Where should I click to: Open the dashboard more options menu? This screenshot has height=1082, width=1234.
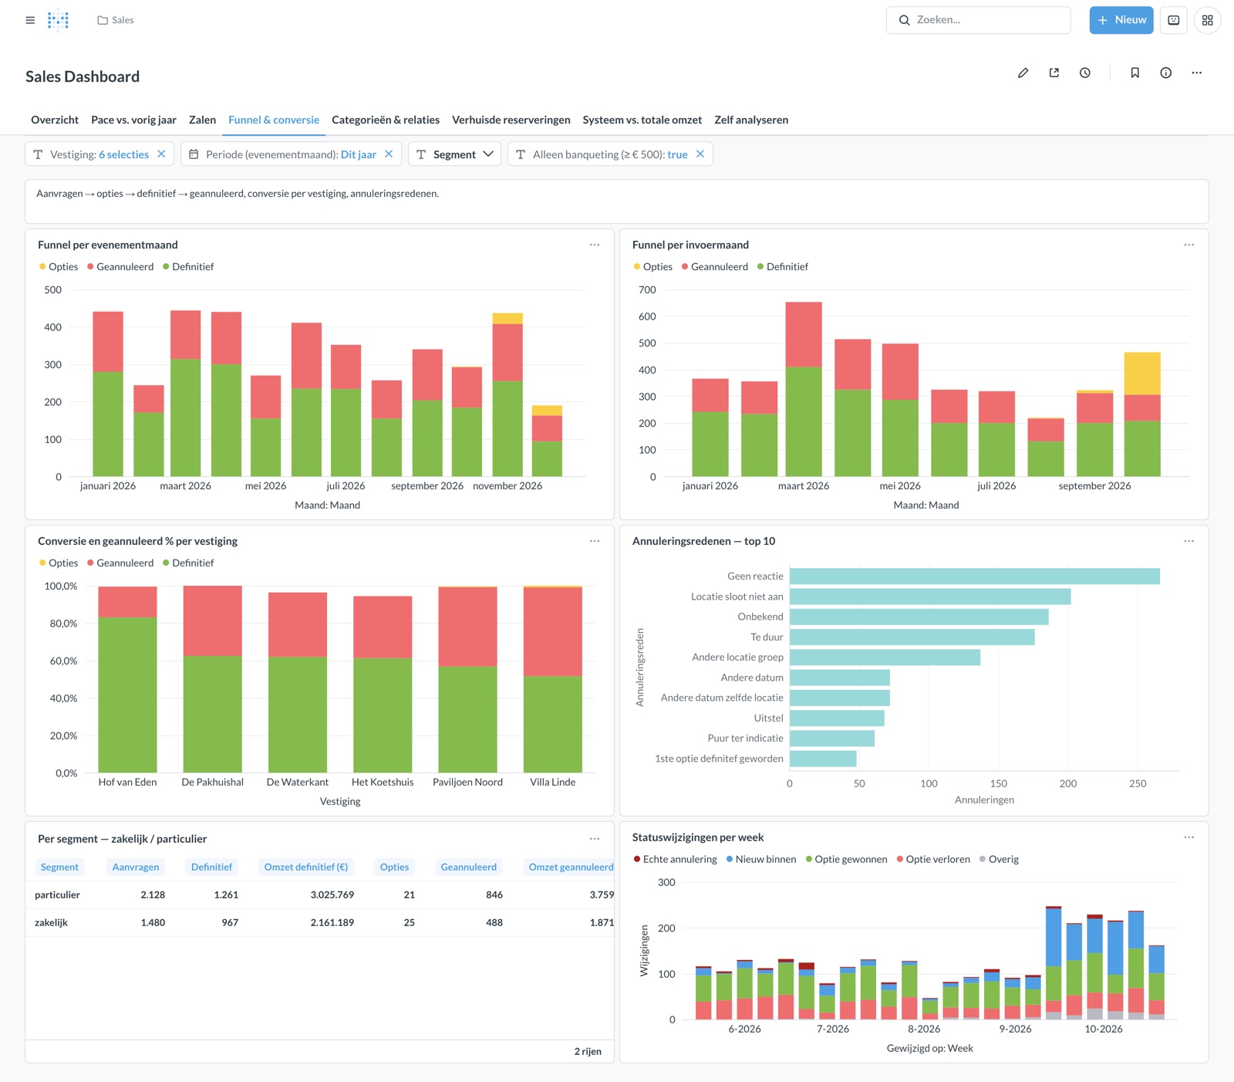pos(1196,73)
